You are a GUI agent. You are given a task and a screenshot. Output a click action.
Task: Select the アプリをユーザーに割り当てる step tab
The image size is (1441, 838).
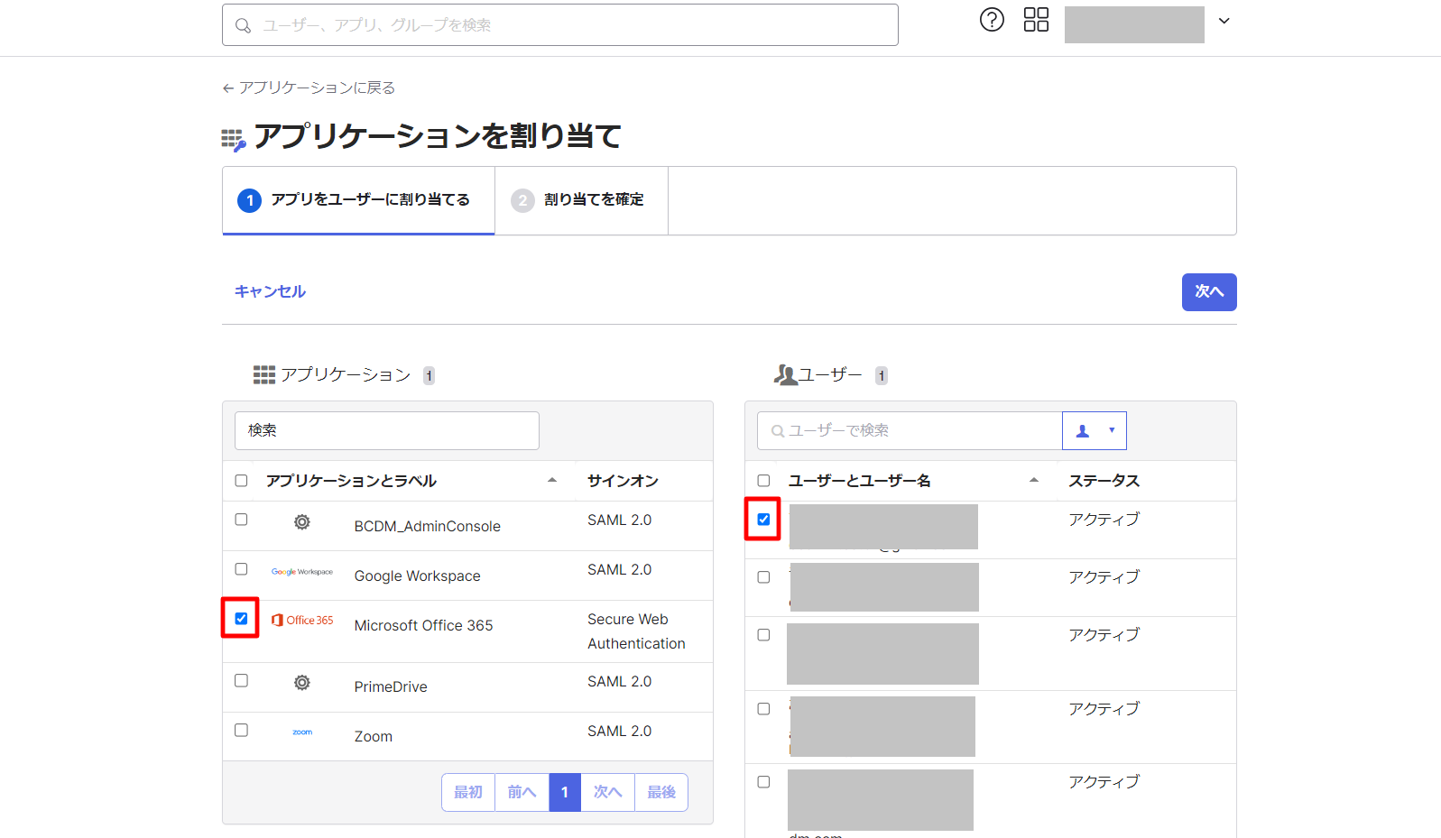pyautogui.click(x=358, y=200)
